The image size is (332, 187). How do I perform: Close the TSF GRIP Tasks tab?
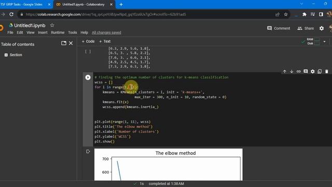(x=49, y=5)
